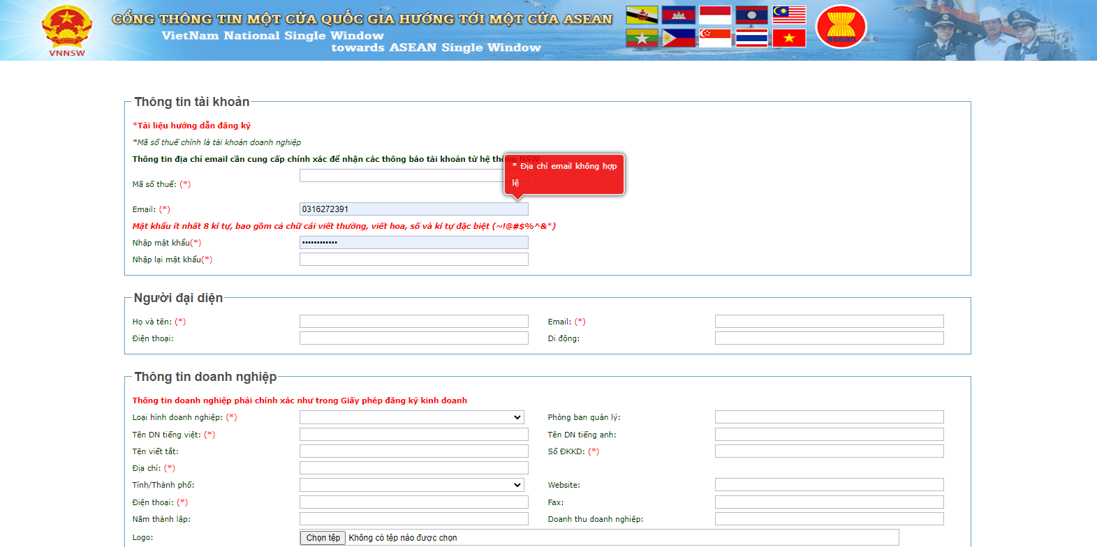Expand the Loại hình doanh nghiệp dropdown
This screenshot has height=547, width=1097.
coord(412,417)
